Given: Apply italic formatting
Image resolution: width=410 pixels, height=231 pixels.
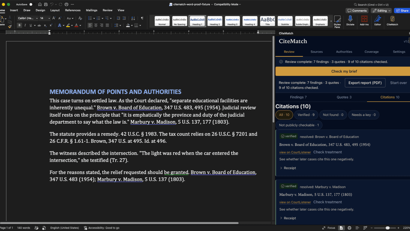Looking at the screenshot, I should tap(25, 25).
